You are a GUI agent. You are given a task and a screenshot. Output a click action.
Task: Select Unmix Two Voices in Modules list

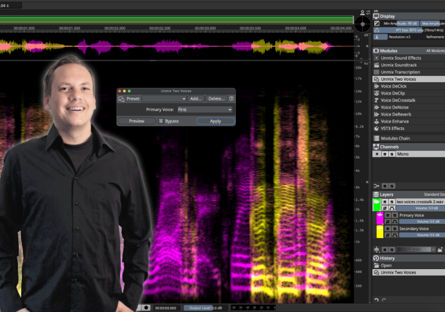(x=409, y=79)
